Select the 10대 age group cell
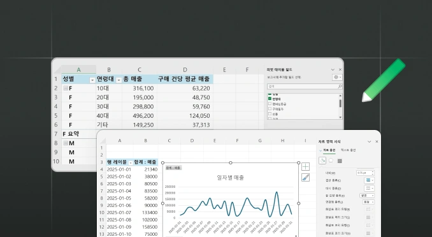This screenshot has height=237, width=432. (x=109, y=88)
